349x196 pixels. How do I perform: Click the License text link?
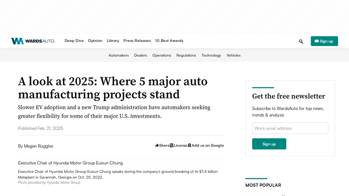click(181, 145)
